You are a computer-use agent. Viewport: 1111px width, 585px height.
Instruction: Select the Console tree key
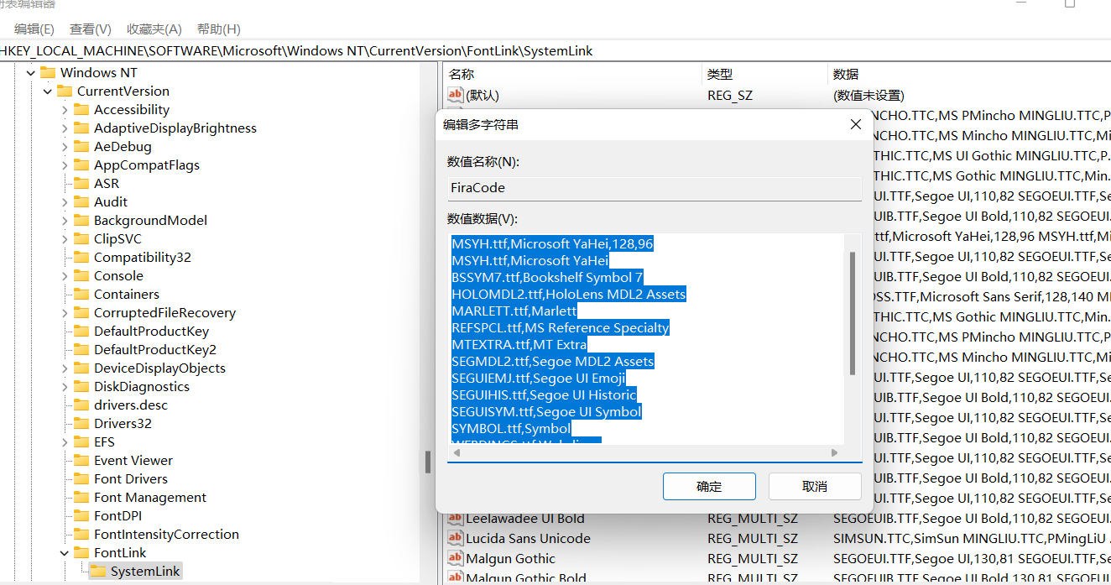(x=118, y=276)
